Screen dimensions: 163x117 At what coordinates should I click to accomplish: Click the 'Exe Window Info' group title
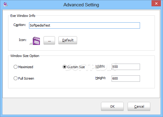click(x=23, y=16)
